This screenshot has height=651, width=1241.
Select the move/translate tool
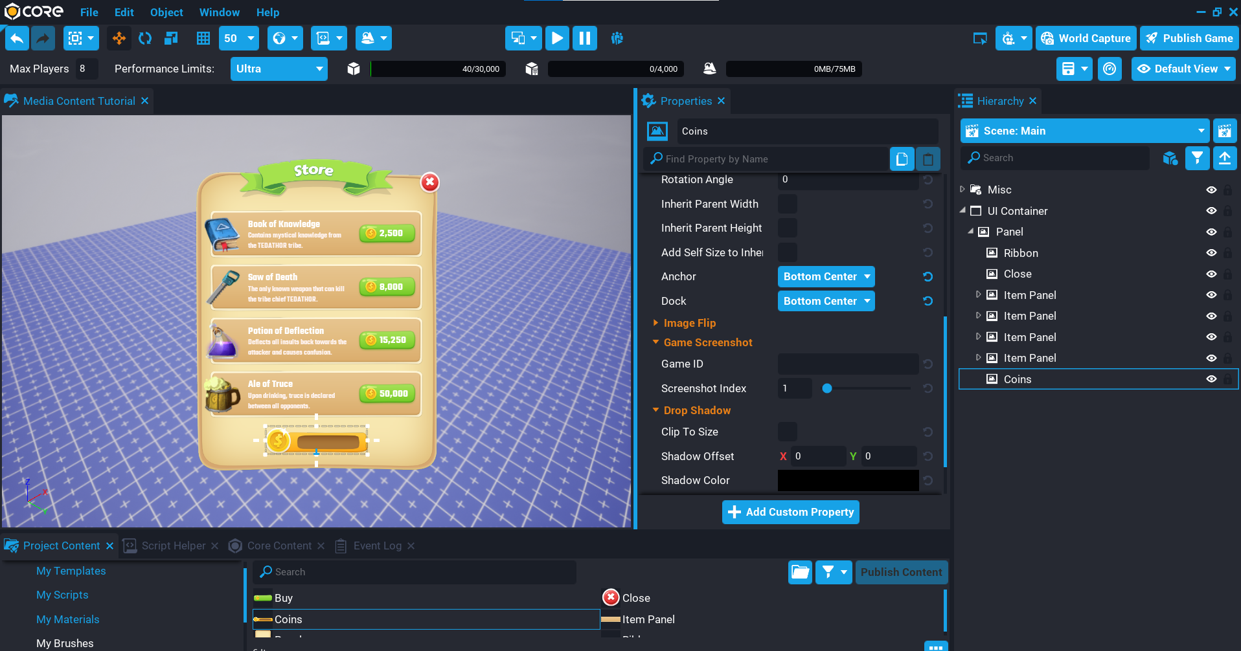[x=119, y=38]
